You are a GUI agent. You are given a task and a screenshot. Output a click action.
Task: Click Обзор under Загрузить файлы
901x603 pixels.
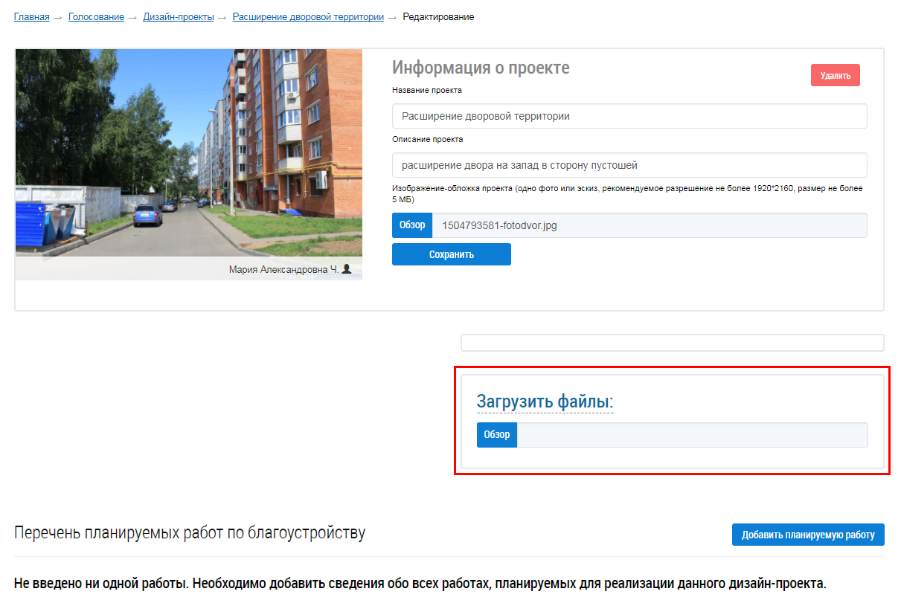tap(497, 435)
